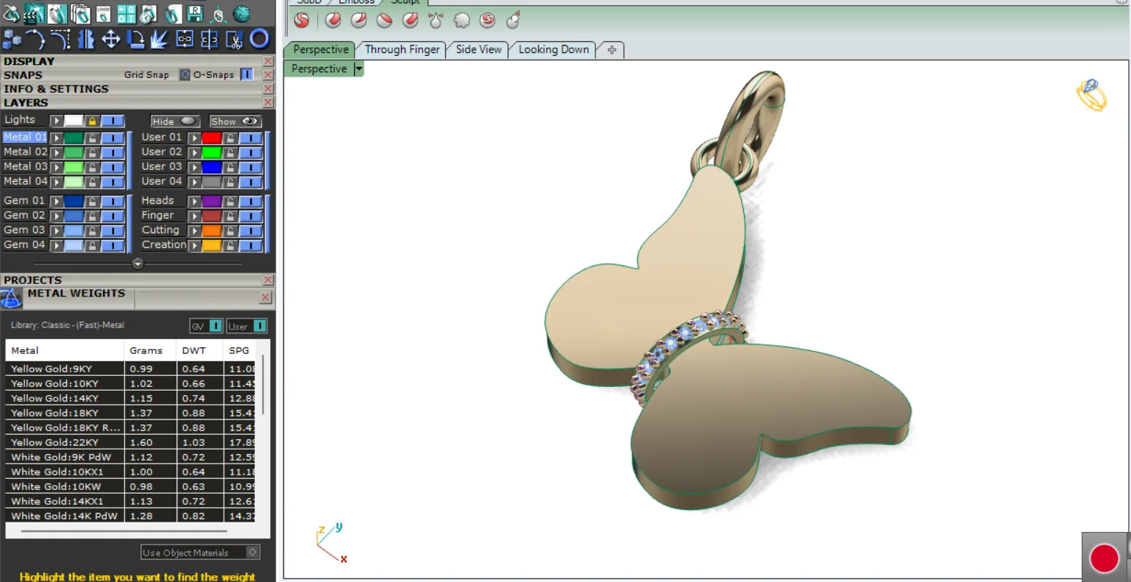Select the cloud-shaped inflate sculpt brush

click(x=461, y=21)
